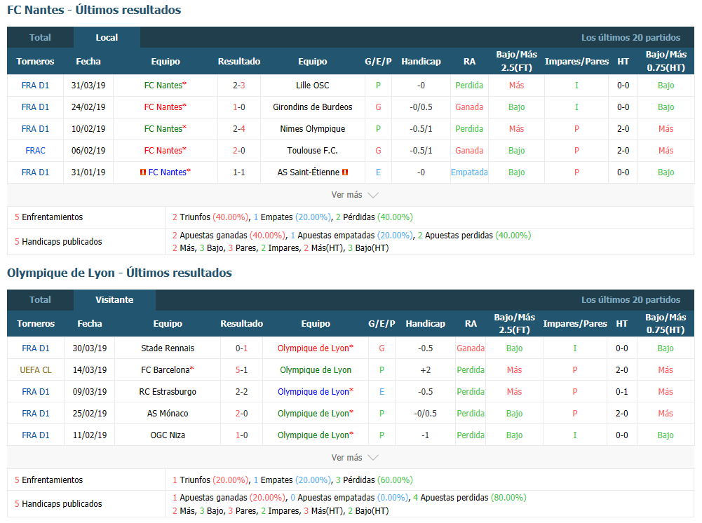The image size is (702, 523).
Task: Click RC Estrasburgo team name
Action: click(x=168, y=391)
